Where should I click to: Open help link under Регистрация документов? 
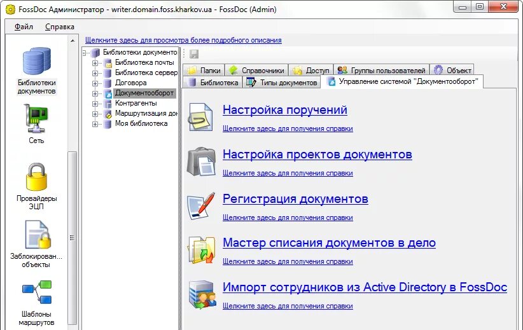tap(288, 217)
